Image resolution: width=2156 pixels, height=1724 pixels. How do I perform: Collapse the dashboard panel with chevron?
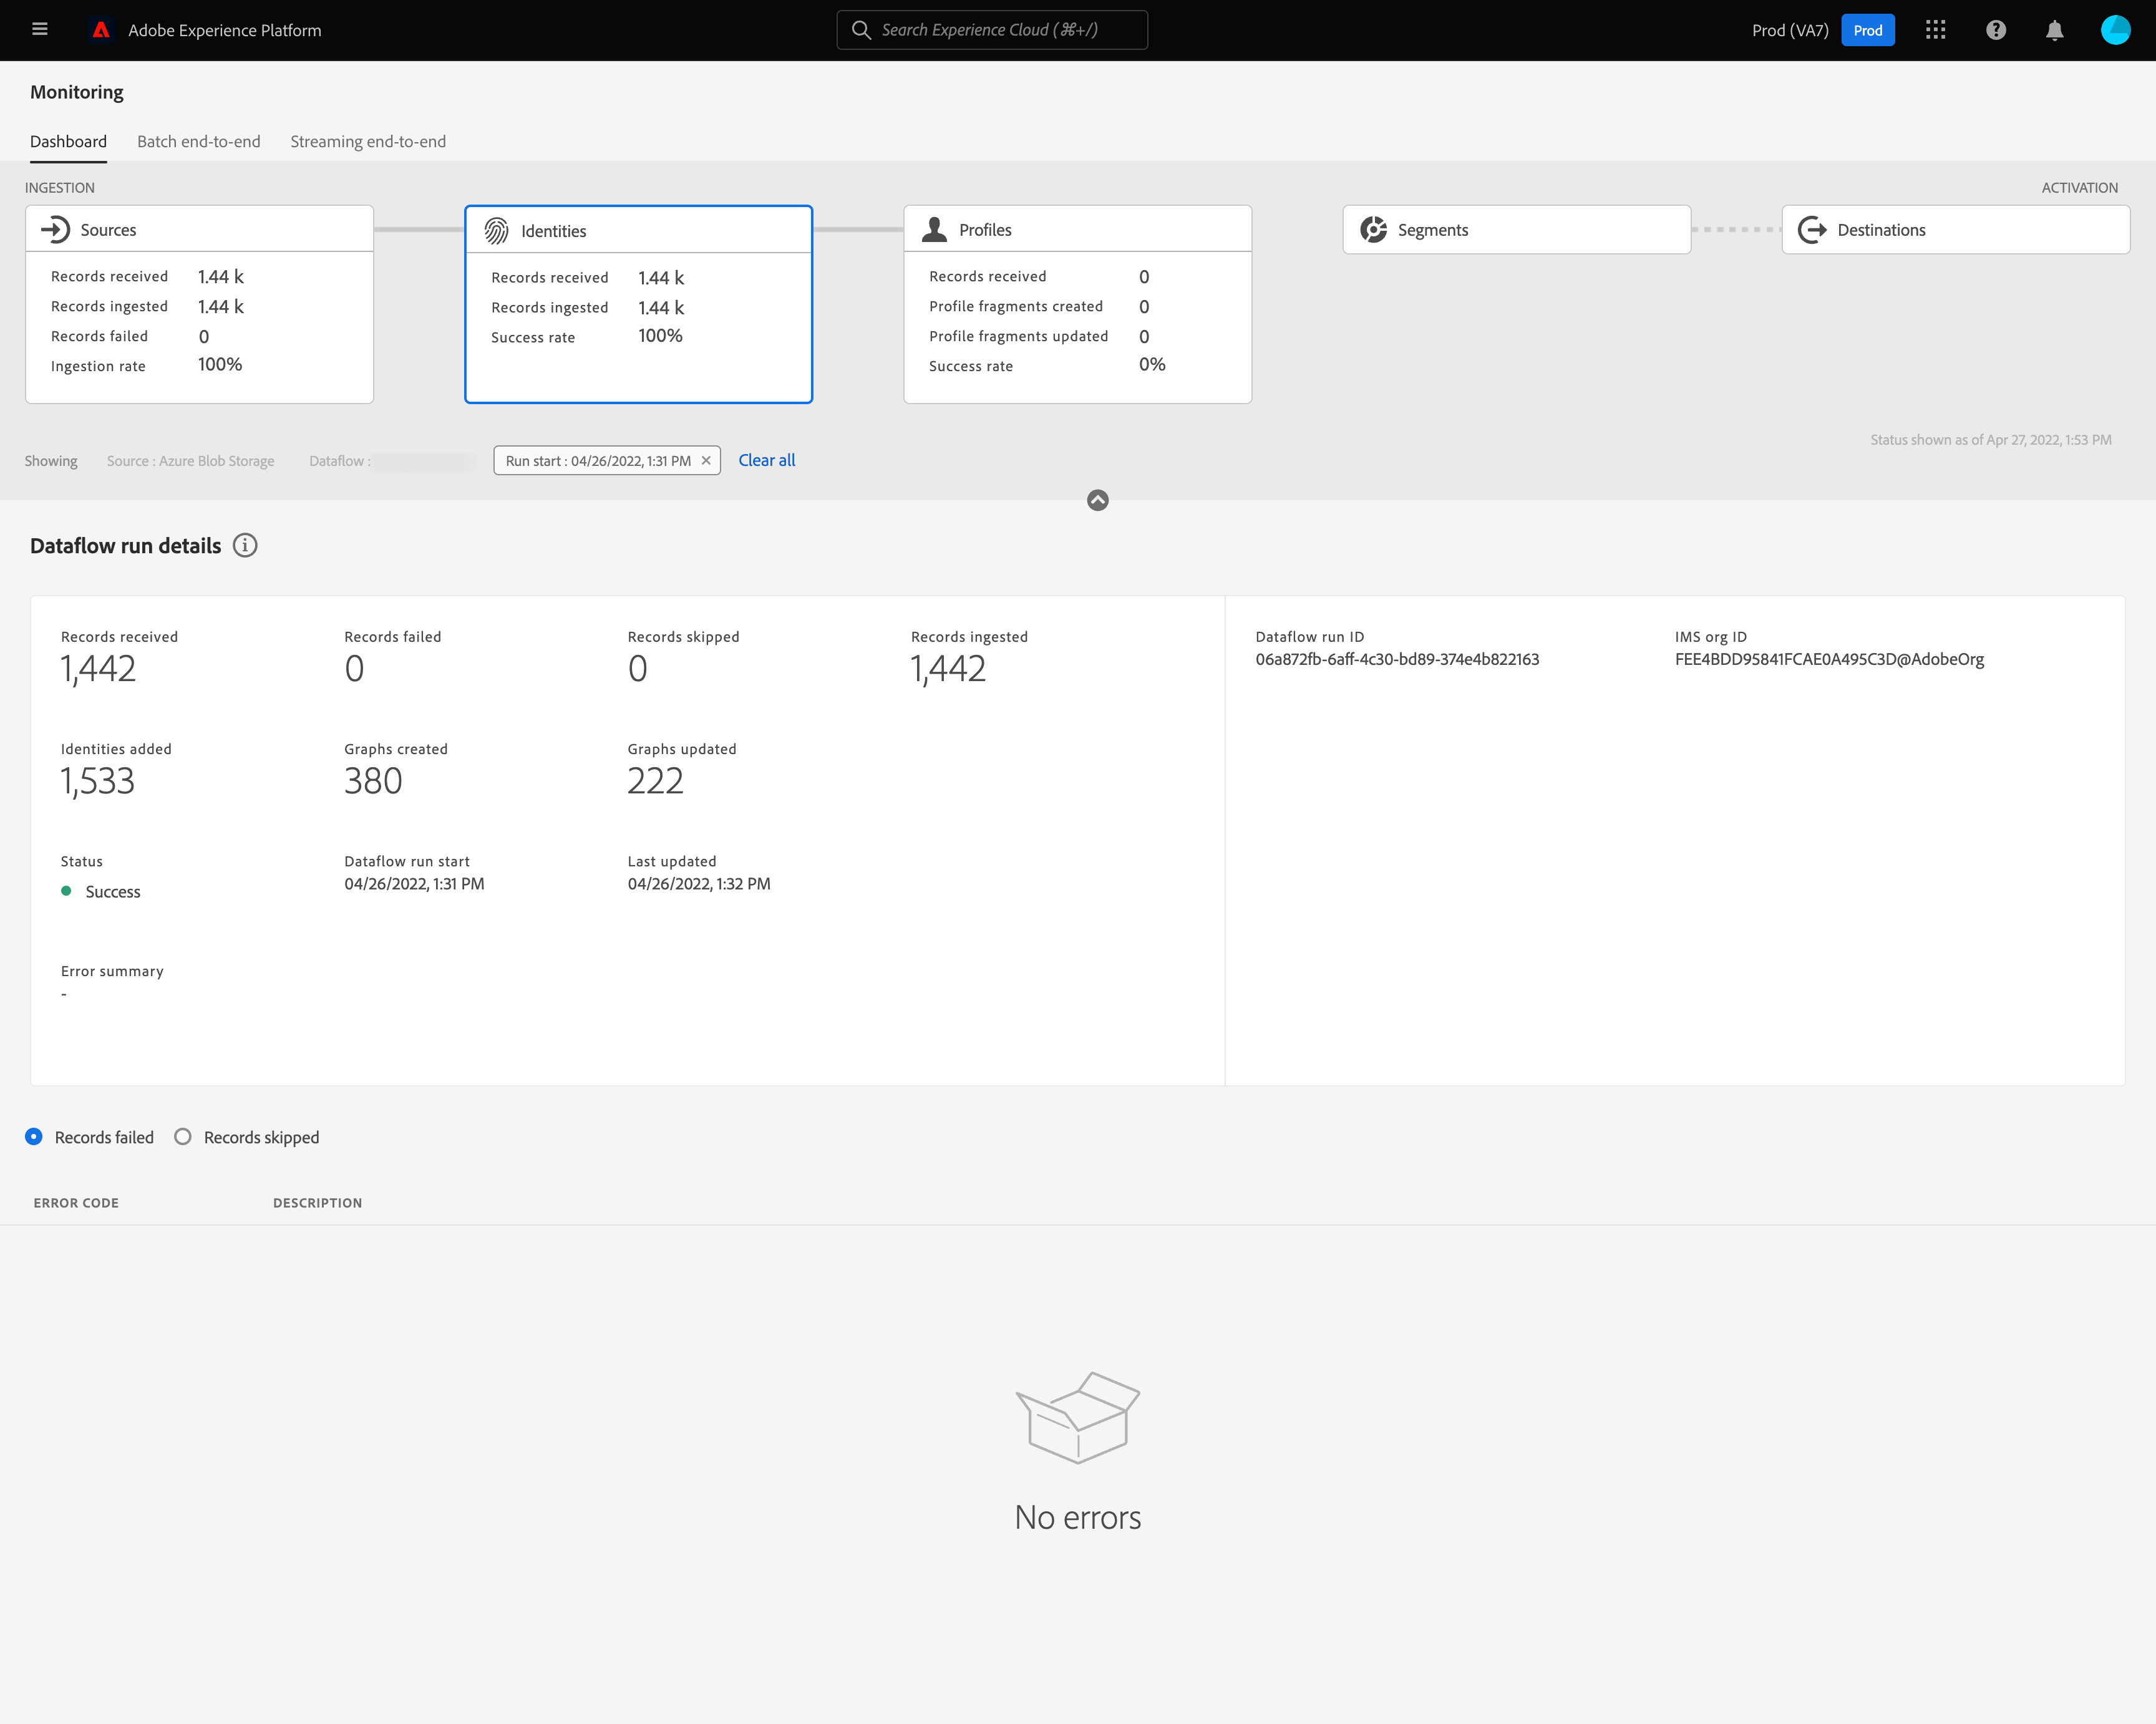click(x=1097, y=500)
